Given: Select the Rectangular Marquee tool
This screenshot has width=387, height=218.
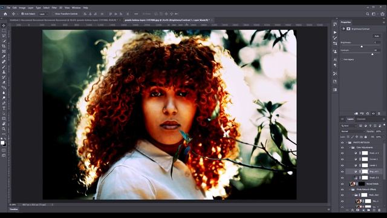Looking at the screenshot, I should [4, 31].
